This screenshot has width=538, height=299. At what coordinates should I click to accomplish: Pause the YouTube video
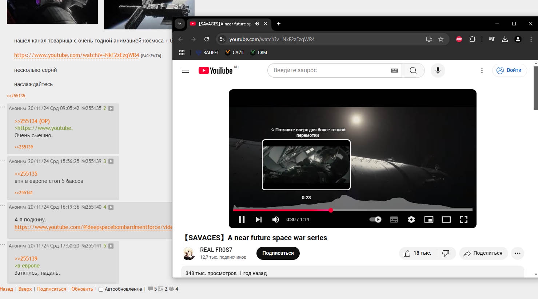click(242, 220)
